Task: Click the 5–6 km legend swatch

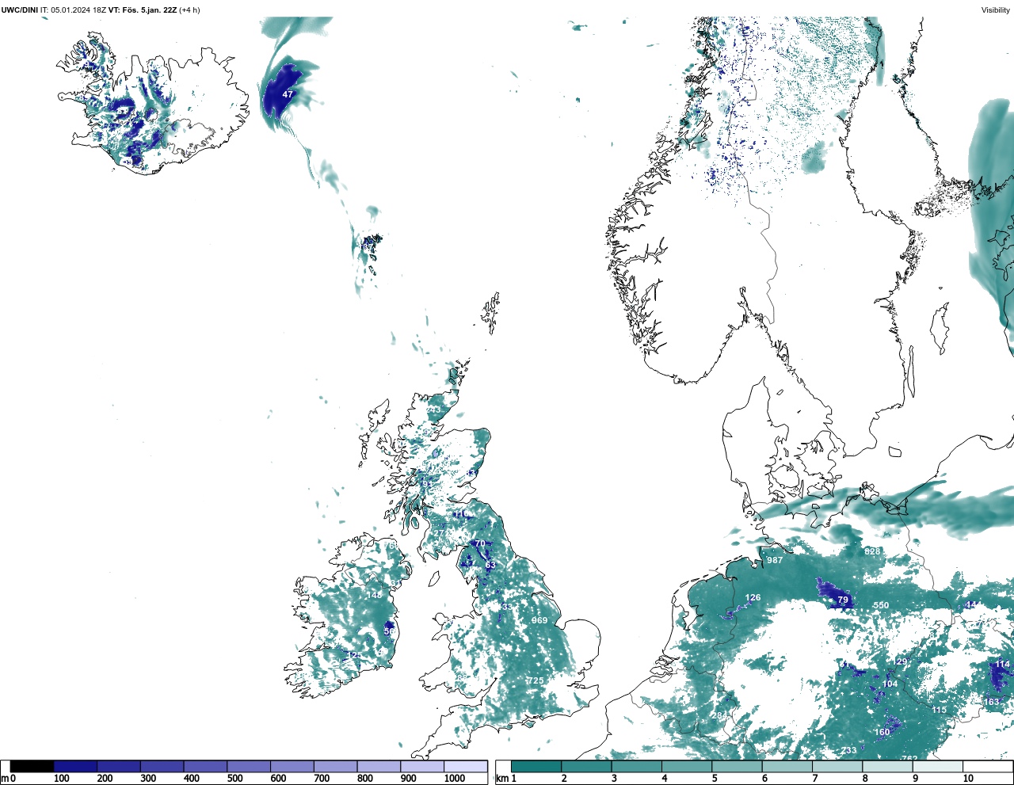Action: 737,766
